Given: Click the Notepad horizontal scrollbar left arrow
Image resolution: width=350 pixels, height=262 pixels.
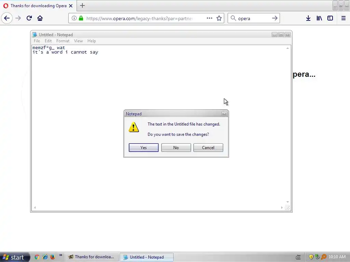Looking at the screenshot, I should tap(35, 208).
